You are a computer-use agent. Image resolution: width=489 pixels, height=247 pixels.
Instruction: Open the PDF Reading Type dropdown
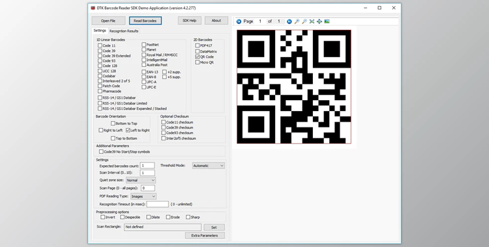(x=143, y=196)
